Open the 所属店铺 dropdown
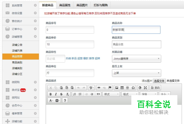 tap(136, 59)
